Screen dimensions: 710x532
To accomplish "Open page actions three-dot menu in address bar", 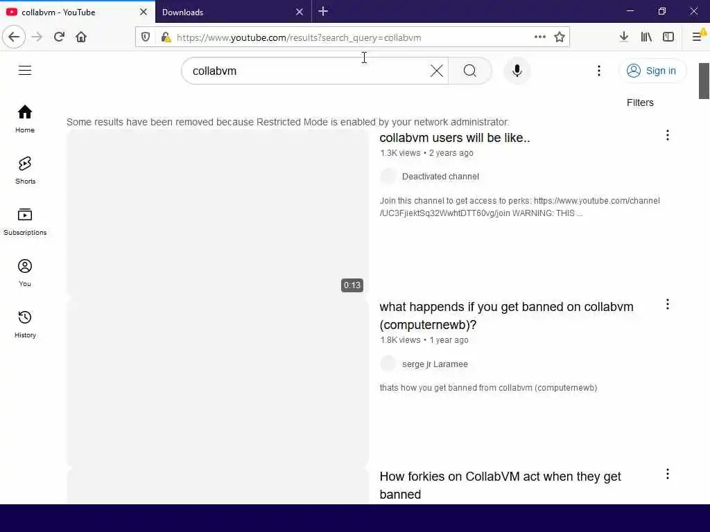I will [x=539, y=37].
